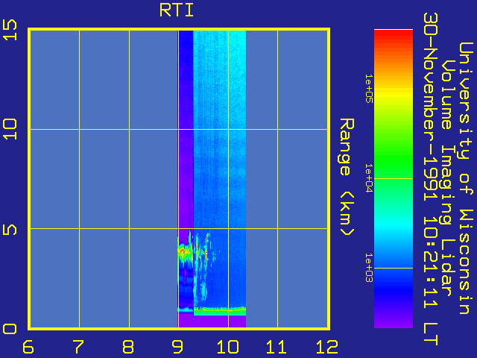Image resolution: width=477 pixels, height=358 pixels.
Task: Click the x-axis label 9
Action: tap(177, 347)
